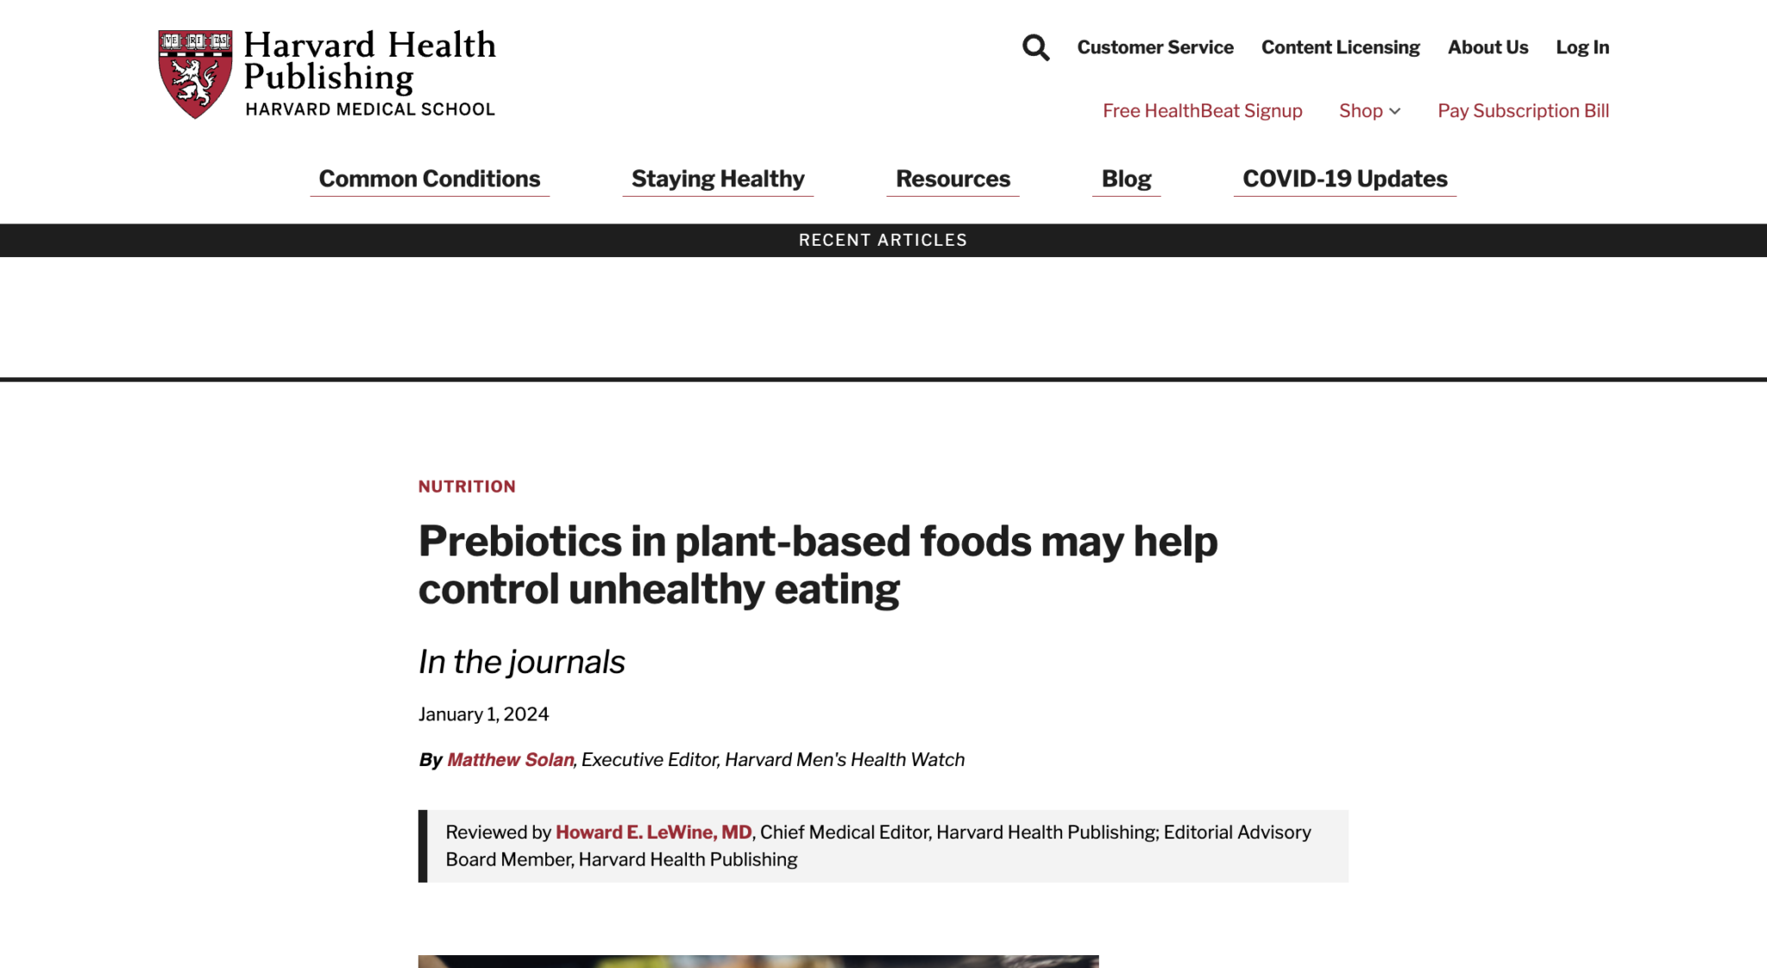
Task: Open the Common Conditions menu
Action: click(429, 179)
